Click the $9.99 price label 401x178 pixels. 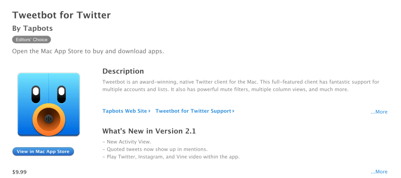[x=19, y=172]
